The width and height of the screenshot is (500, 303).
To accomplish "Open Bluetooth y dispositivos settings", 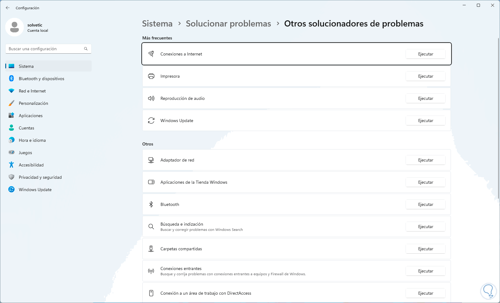I will point(41,79).
